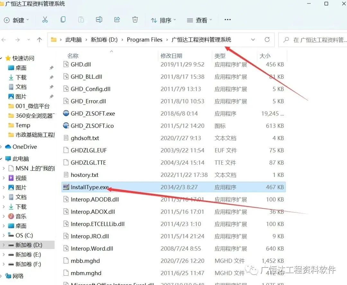Click the 下载 download icon under quick access
Screen dimensions: 347x285
(11, 77)
